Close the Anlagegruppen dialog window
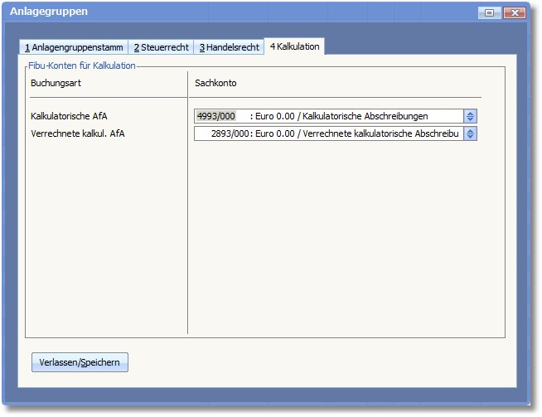Screen dimensions: 542x417 [x=515, y=12]
